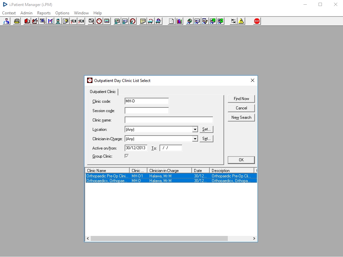Click the yellow printer toolbar icon
This screenshot has width=343, height=257.
tap(17, 21)
